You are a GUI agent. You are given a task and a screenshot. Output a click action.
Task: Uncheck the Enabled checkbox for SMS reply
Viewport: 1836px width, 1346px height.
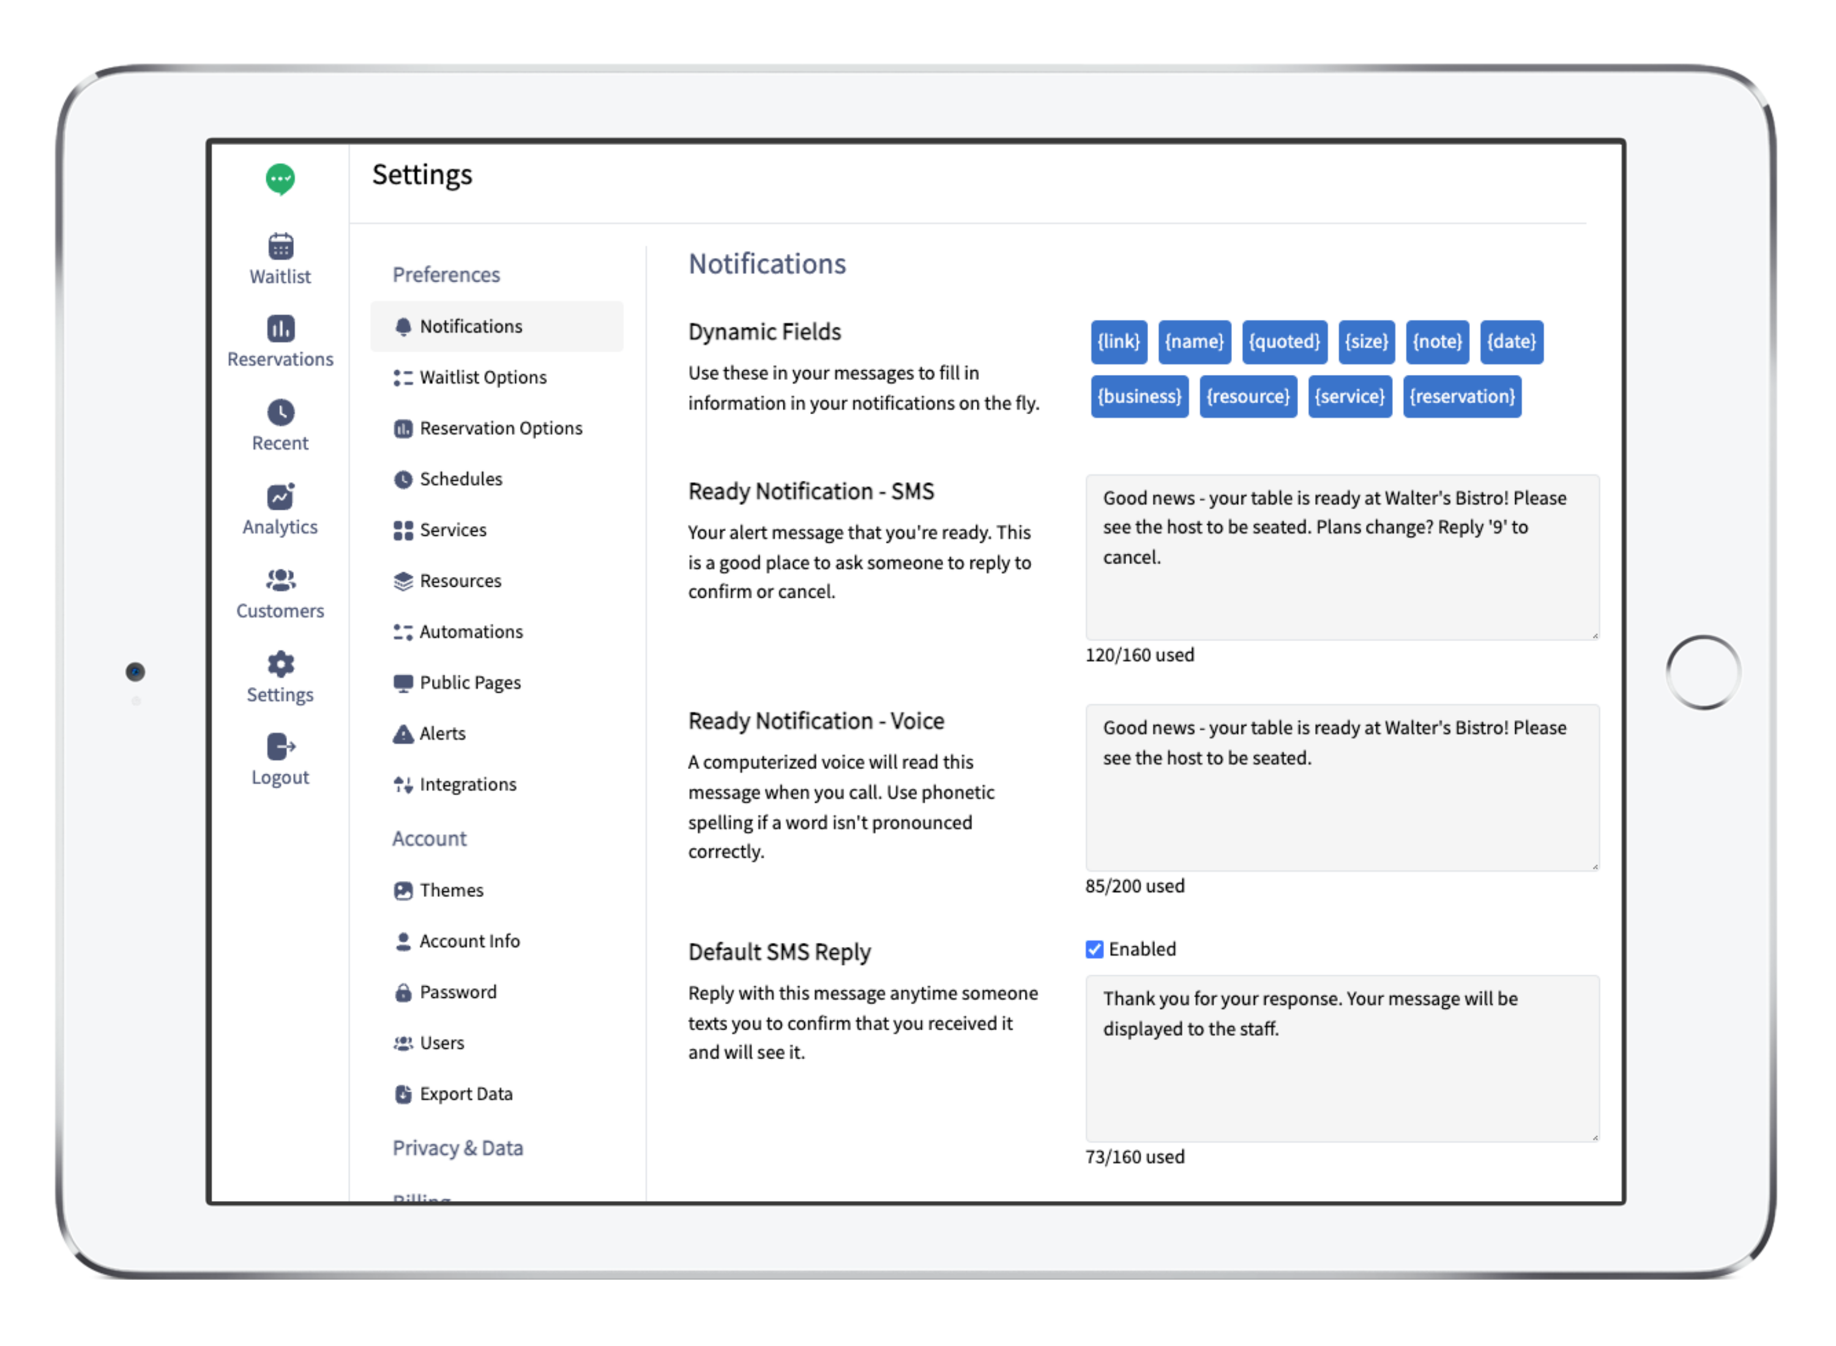1094,949
